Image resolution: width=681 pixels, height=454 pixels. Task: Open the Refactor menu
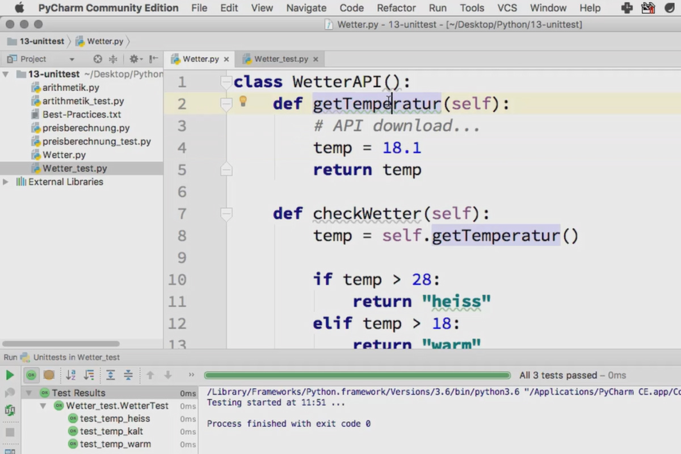[397, 8]
